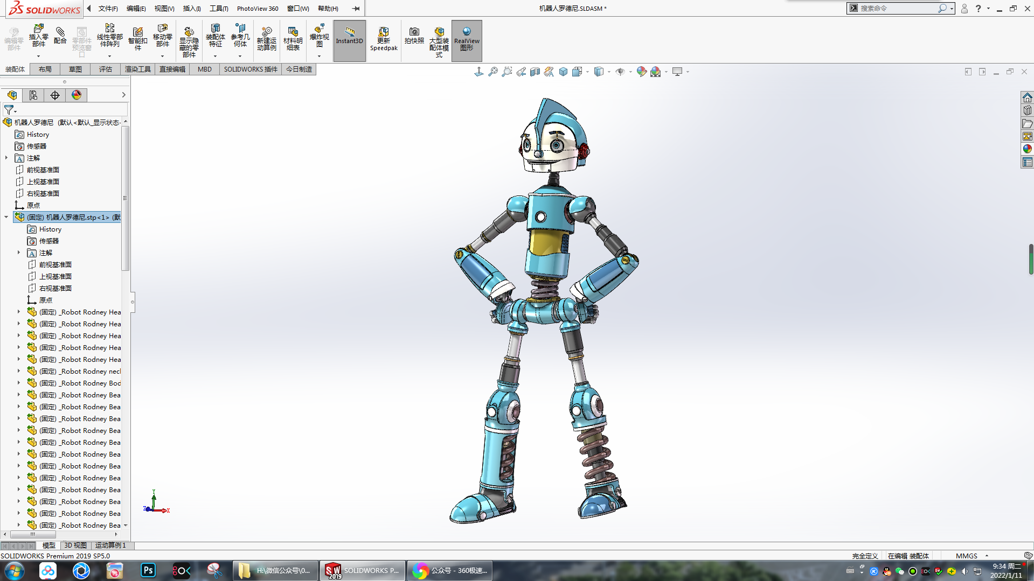Open Assembly Features (装配体特征) tool
Image resolution: width=1034 pixels, height=581 pixels.
[x=215, y=36]
